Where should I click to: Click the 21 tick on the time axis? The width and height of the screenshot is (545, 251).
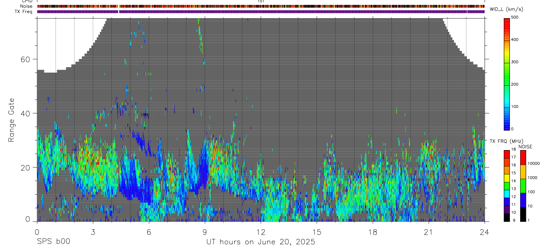[x=428, y=232]
